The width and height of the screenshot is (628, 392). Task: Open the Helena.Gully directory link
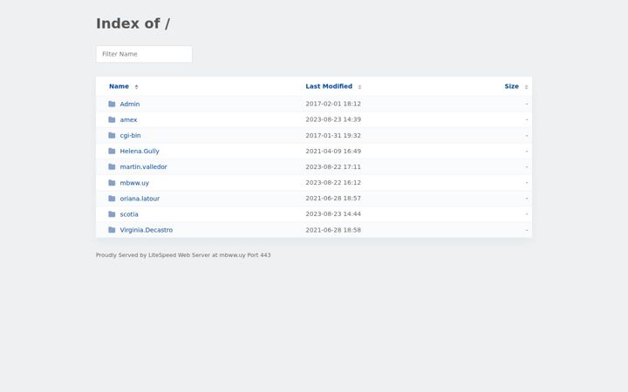point(140,152)
